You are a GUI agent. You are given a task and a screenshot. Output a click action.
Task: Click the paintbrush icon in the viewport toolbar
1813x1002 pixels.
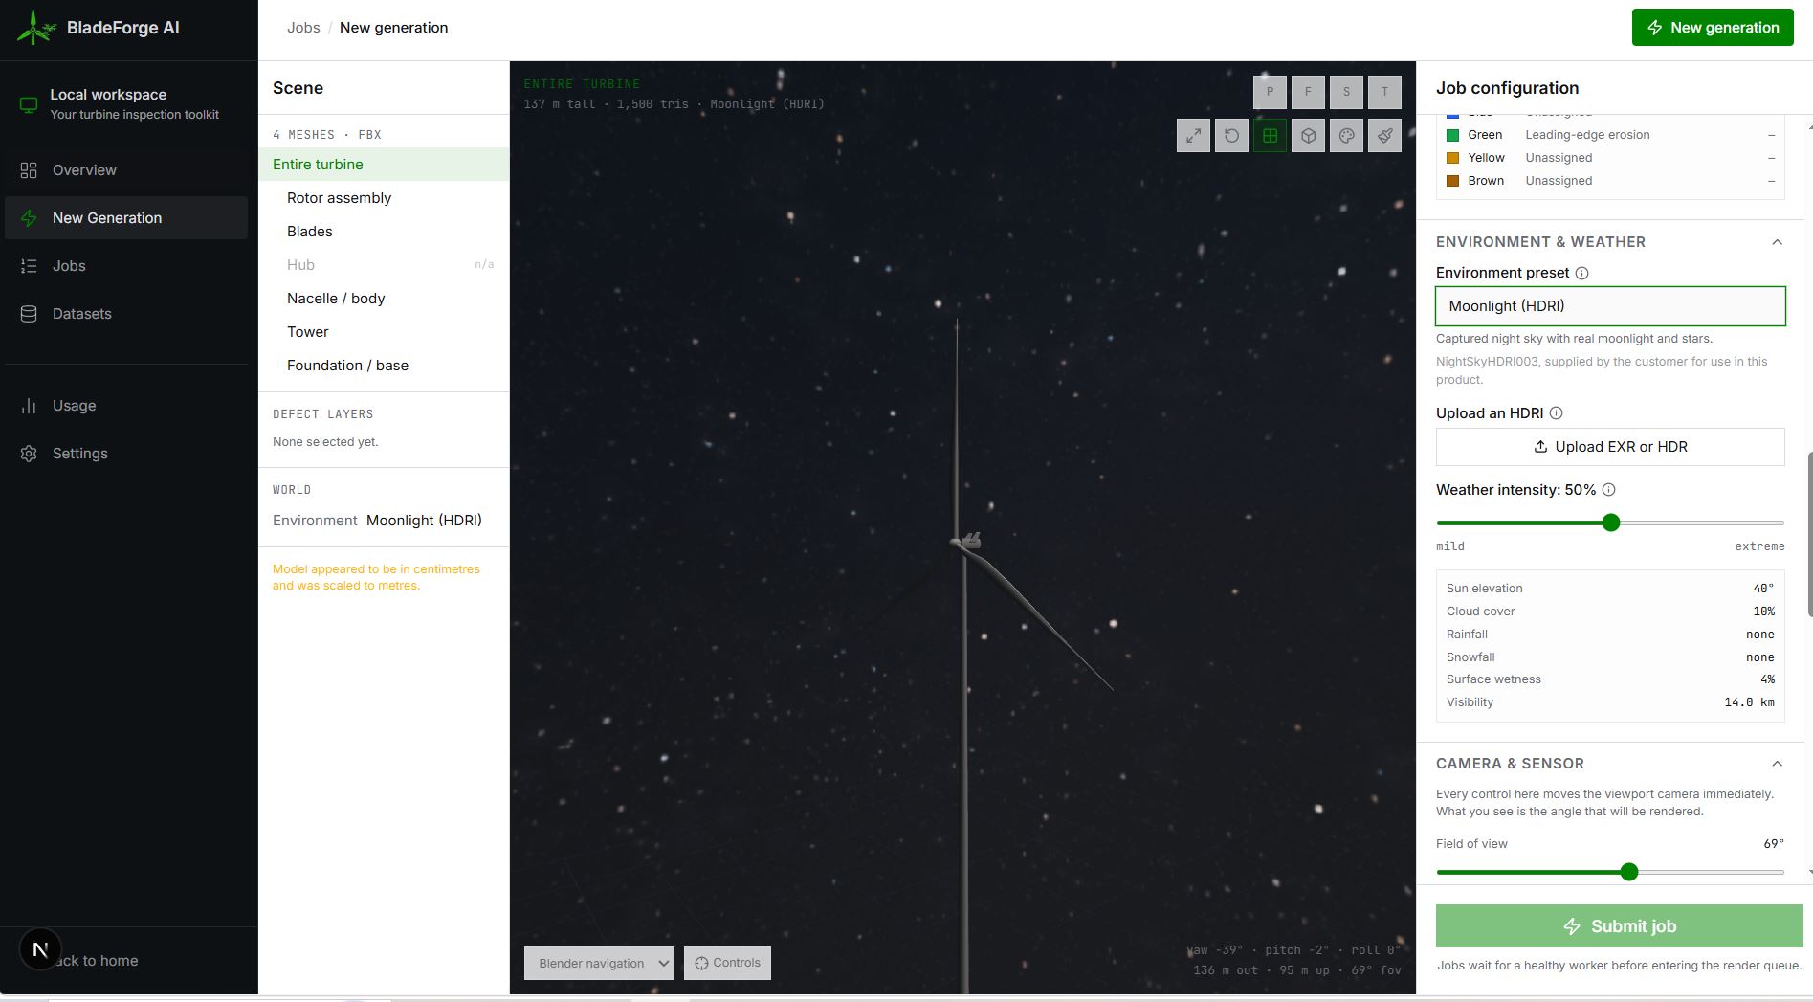1384,136
